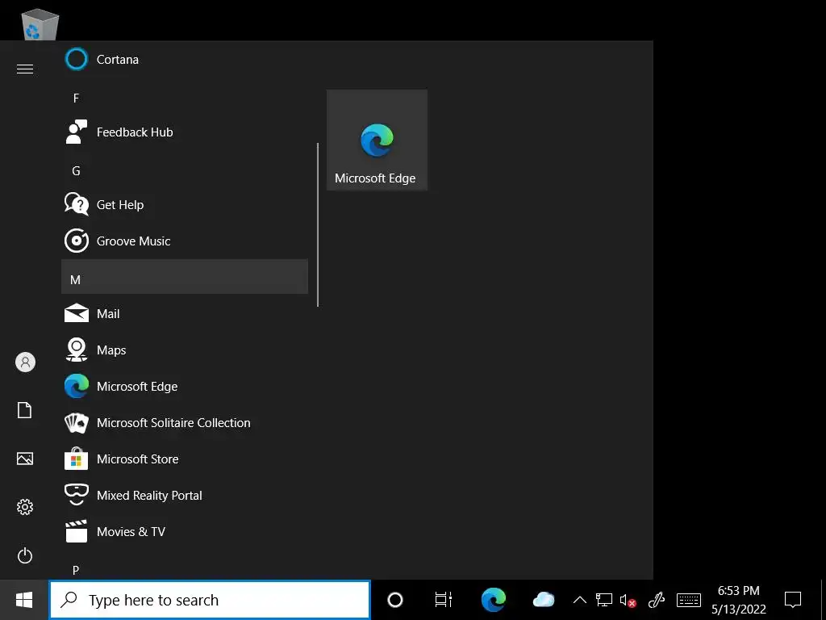Open Maps from the app list
Image resolution: width=826 pixels, height=620 pixels.
point(185,350)
